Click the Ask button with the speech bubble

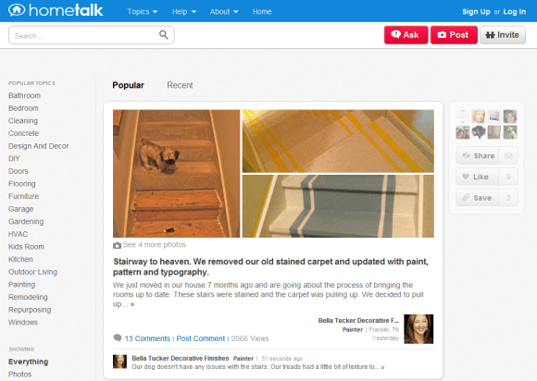pos(406,35)
